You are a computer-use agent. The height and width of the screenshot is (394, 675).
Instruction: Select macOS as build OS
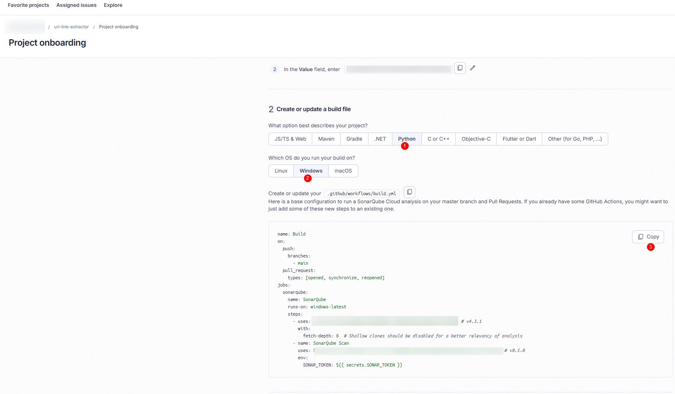(x=343, y=171)
